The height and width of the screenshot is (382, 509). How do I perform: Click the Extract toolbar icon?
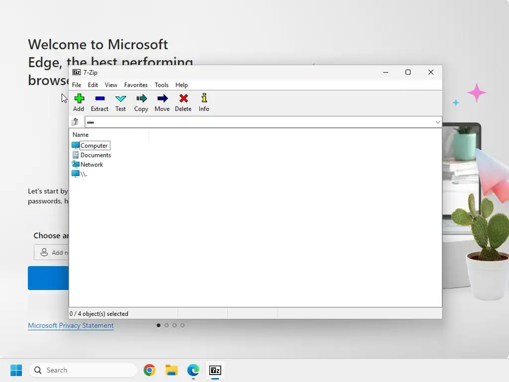tap(99, 98)
